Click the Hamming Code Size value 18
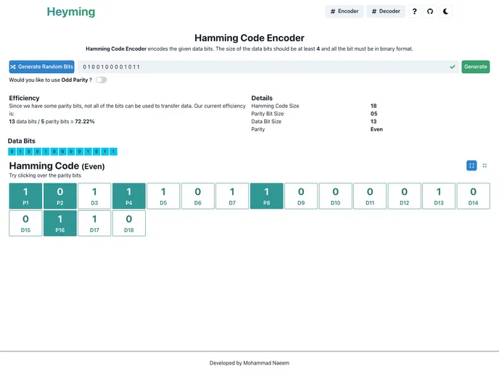The width and height of the screenshot is (499, 371). [x=374, y=106]
